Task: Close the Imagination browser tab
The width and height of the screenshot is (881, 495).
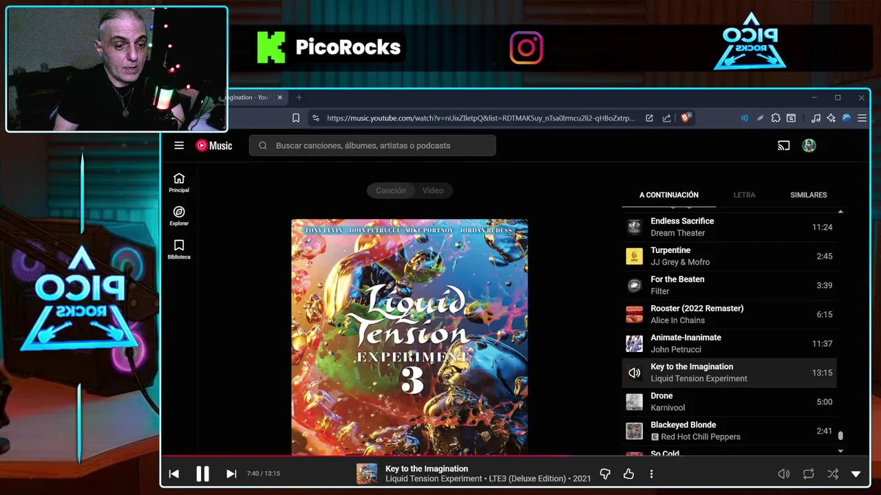Action: coord(279,98)
